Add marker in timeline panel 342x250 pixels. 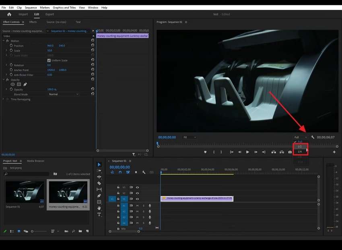pos(136,172)
